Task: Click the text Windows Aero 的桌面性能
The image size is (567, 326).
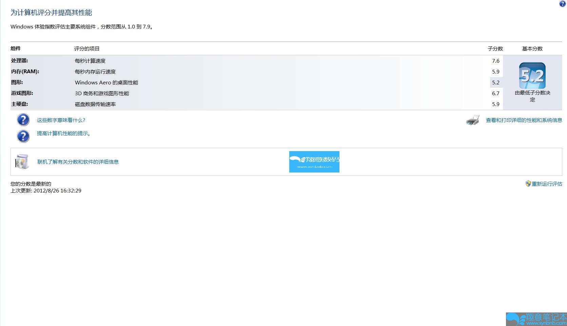Action: [x=106, y=82]
